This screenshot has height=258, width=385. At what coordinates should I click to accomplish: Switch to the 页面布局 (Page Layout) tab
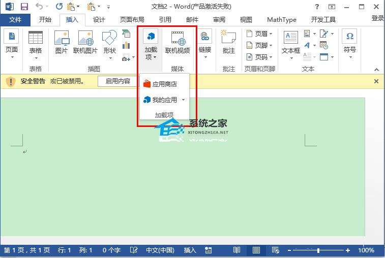pos(132,20)
